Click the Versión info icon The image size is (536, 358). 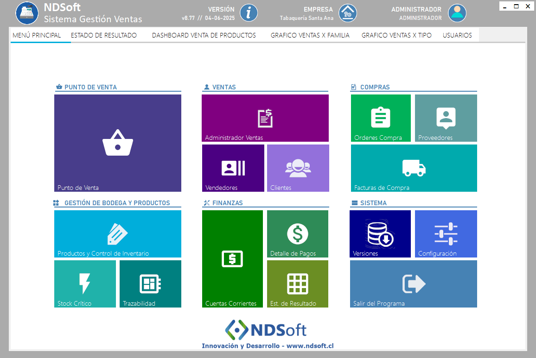(x=249, y=13)
